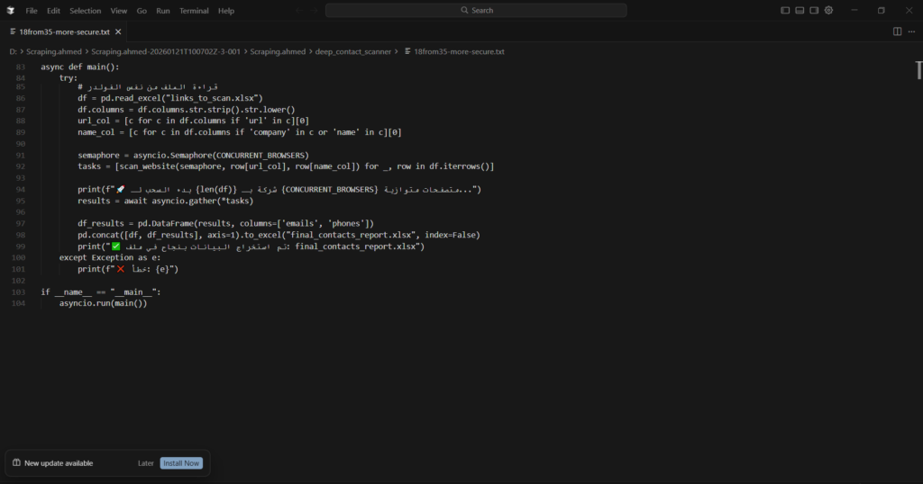923x484 pixels.
Task: Open settings gear in title bar
Action: [x=829, y=11]
